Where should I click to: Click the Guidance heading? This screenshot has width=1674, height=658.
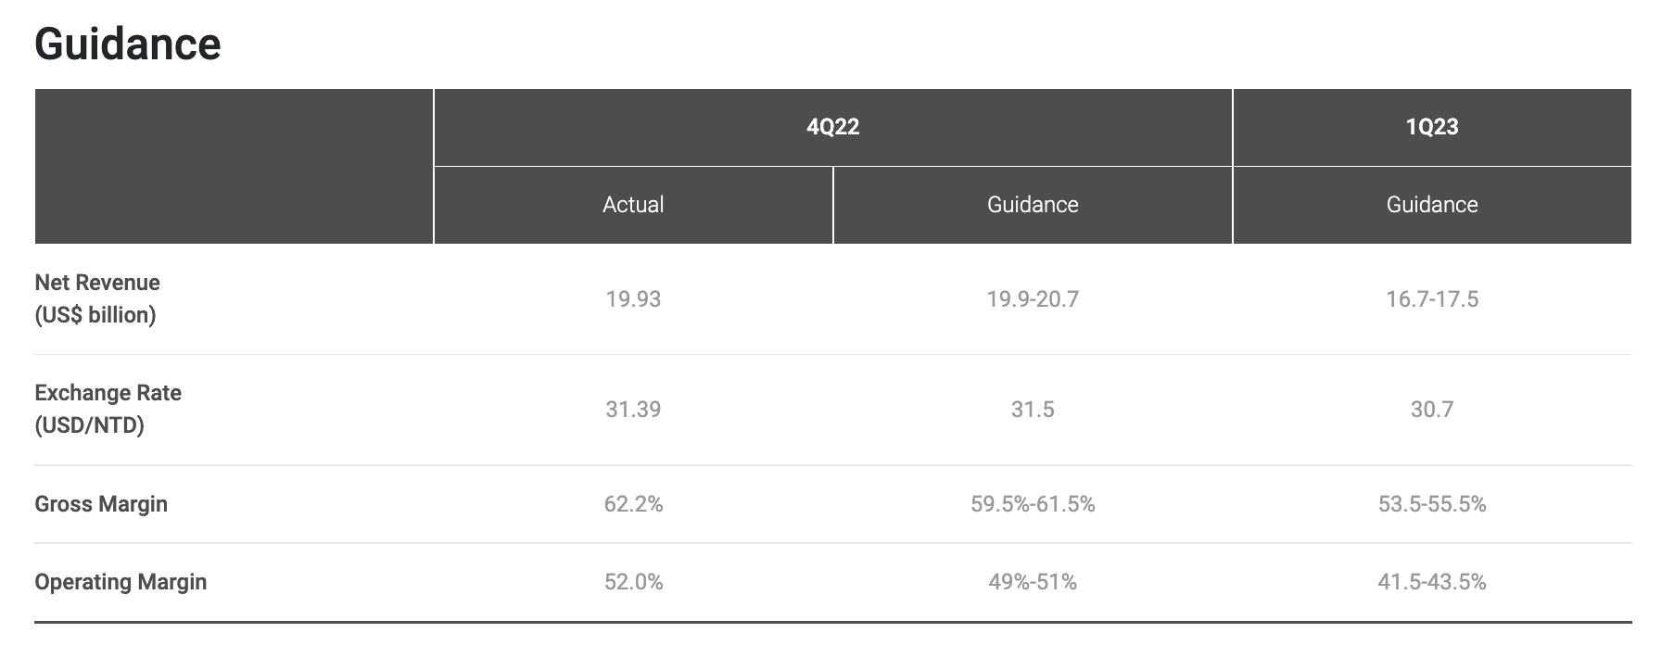coord(128,44)
